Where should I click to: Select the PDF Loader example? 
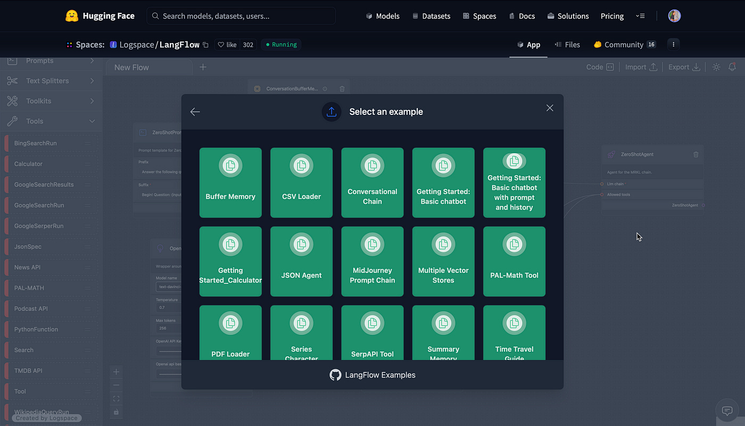(230, 332)
